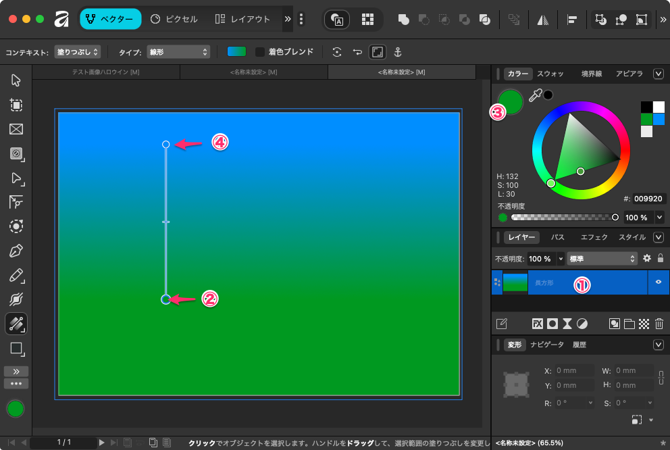The image size is (670, 450).
Task: Hide the 長方形 layer with eye icon
Action: point(658,282)
